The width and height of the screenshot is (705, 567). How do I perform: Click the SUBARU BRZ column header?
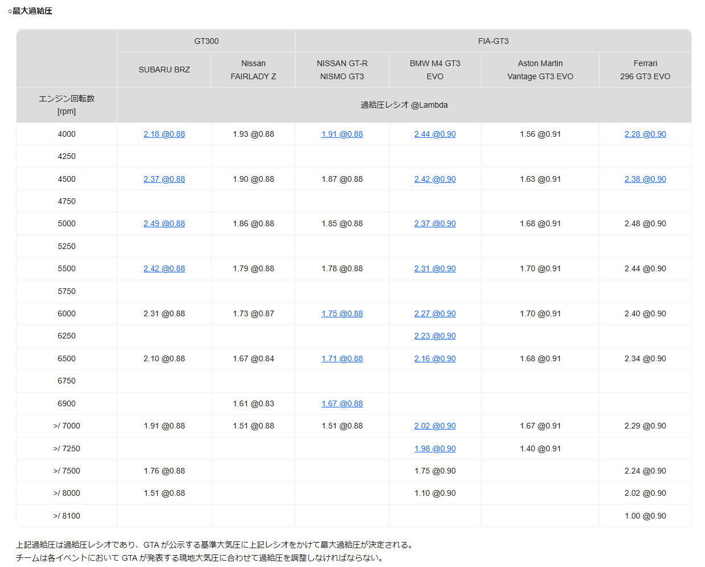(x=164, y=70)
